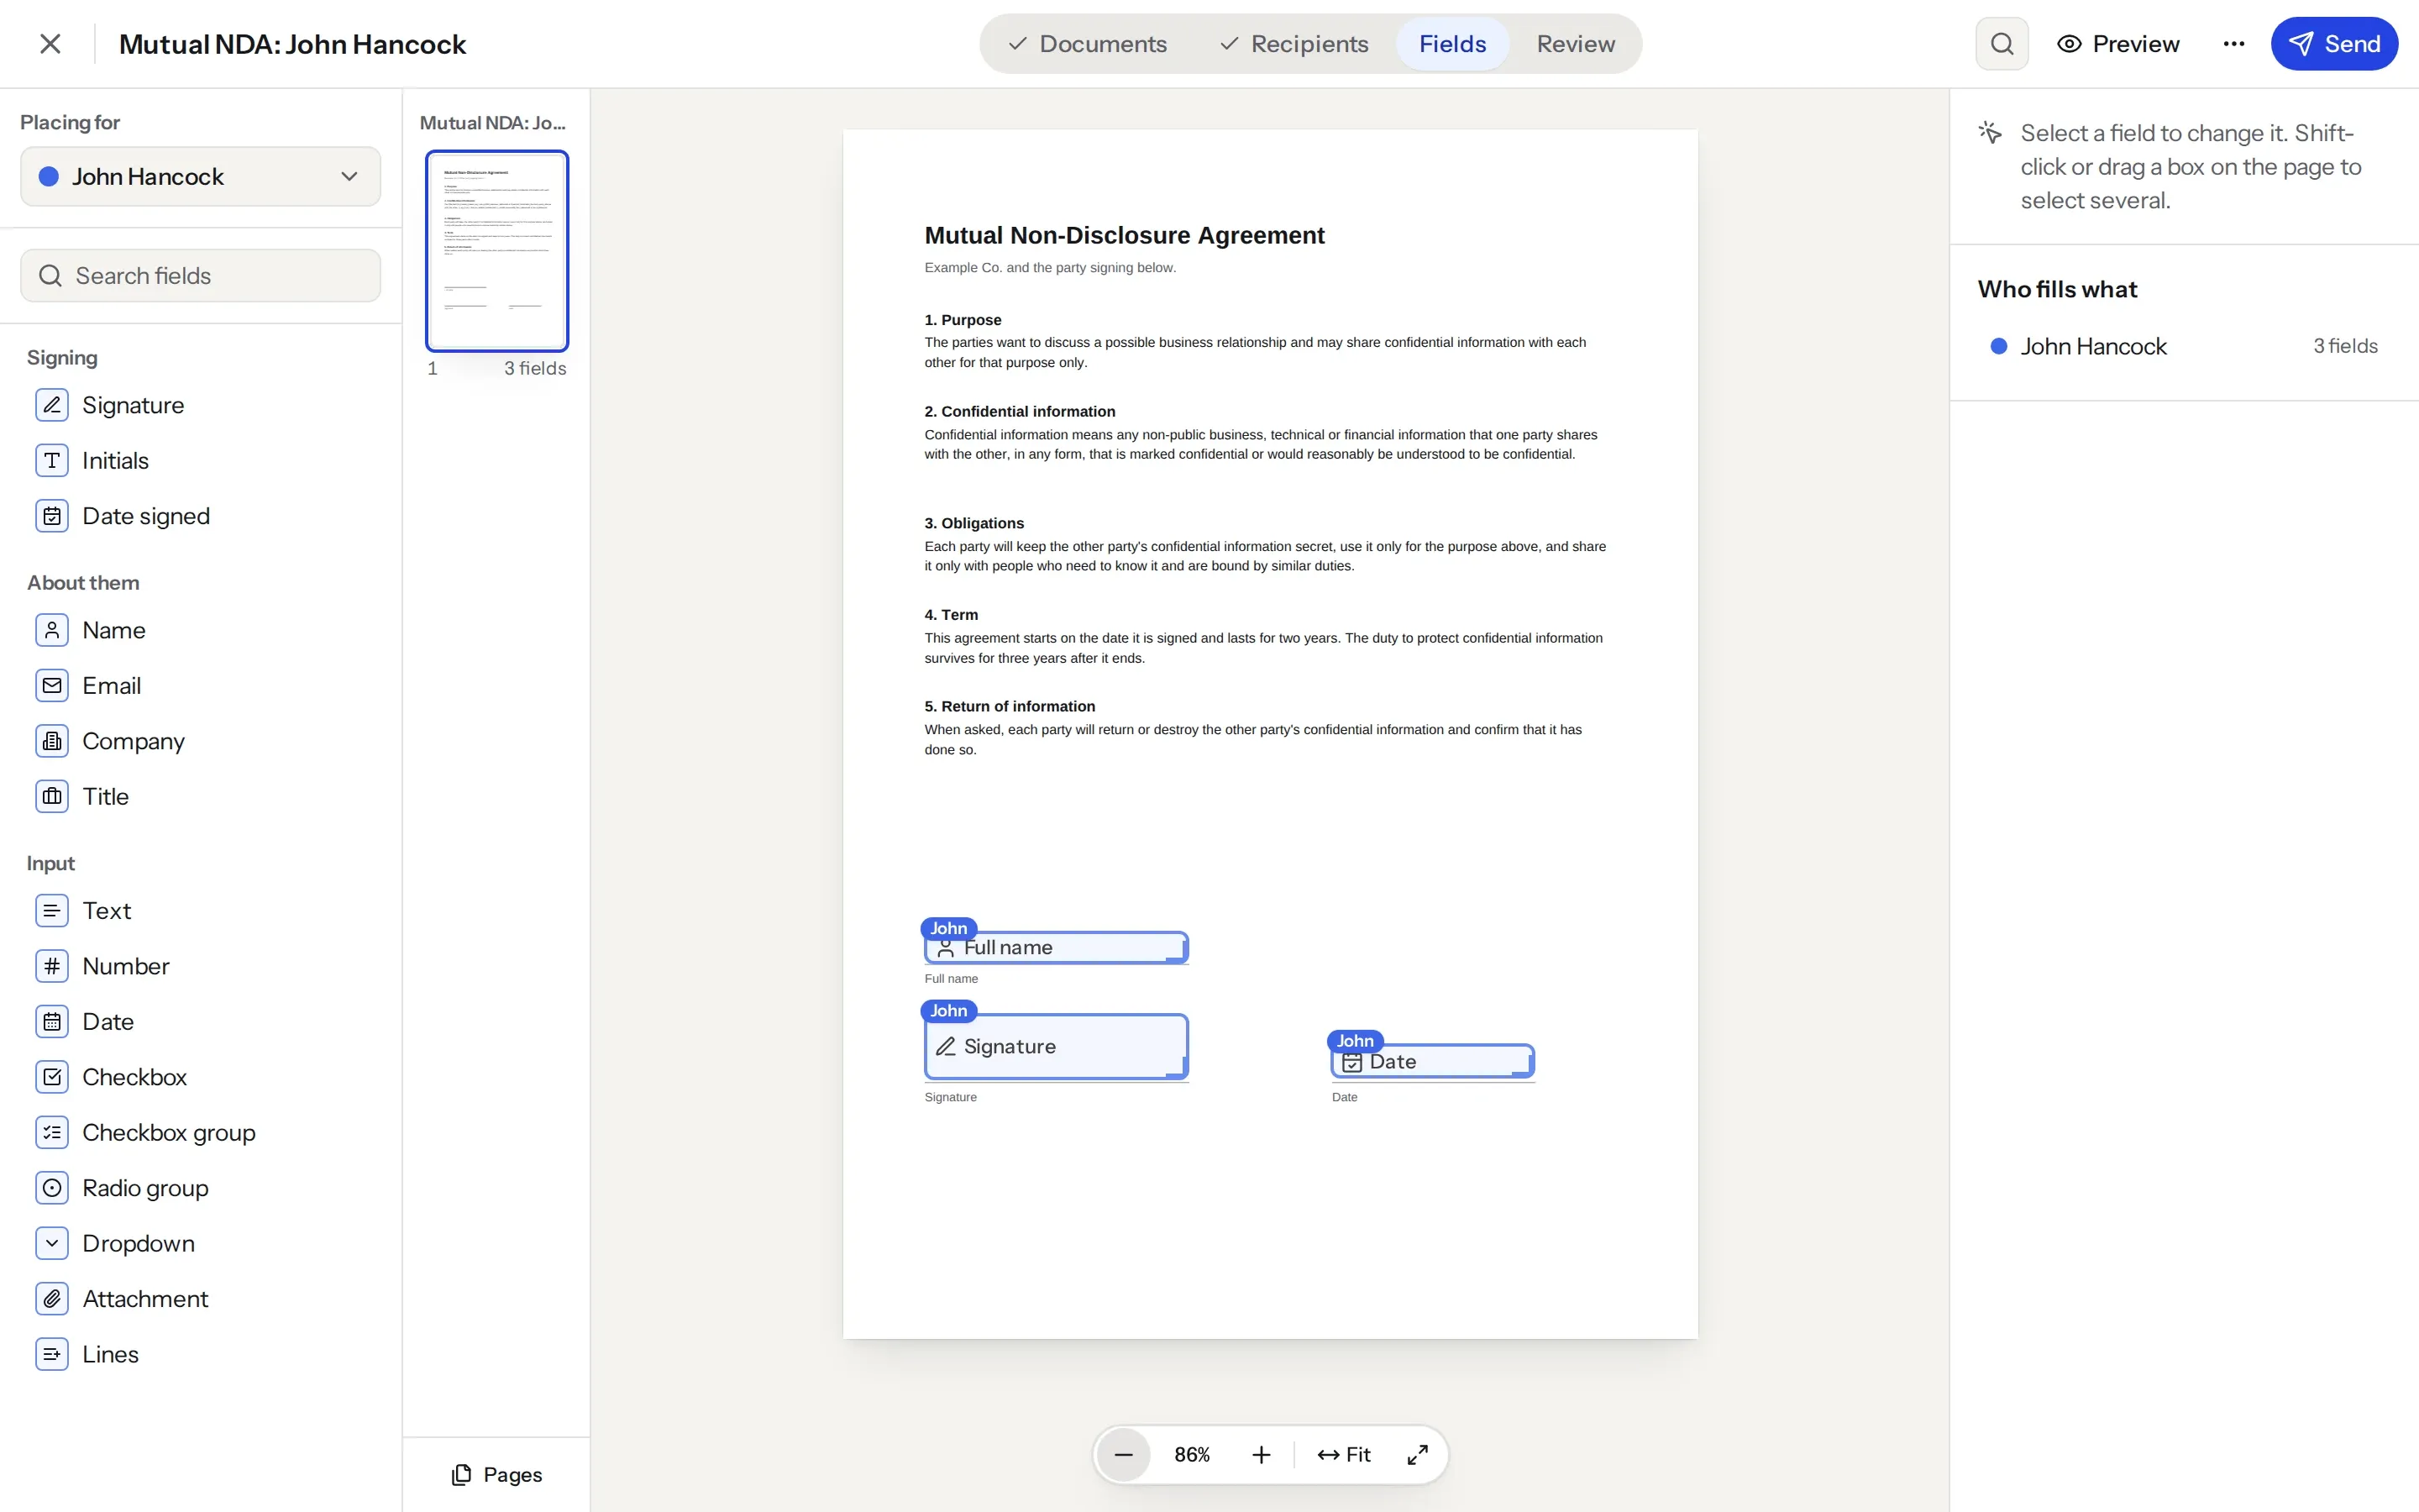Select the placed Signature field on page

pyautogui.click(x=1057, y=1047)
